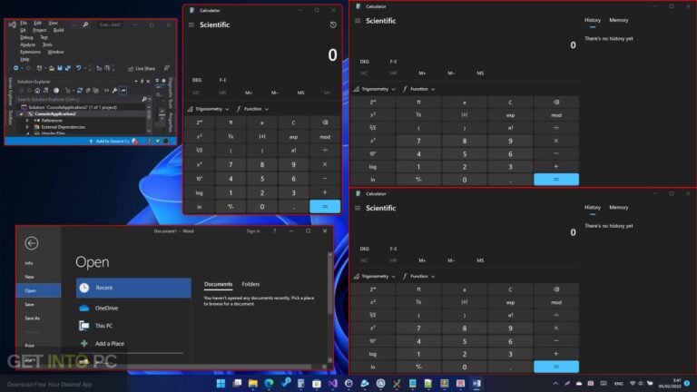Open the Debug menu in Visual Studio
The height and width of the screenshot is (392, 697).
pos(26,37)
